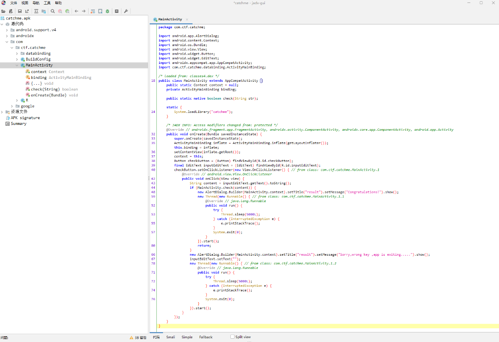Viewport: 499px width, 342px height.
Task: Expand the databinding package
Action: tap(17, 54)
